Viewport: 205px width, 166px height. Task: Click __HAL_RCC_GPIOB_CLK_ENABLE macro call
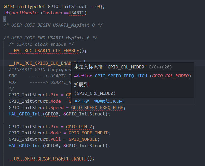[40, 63]
